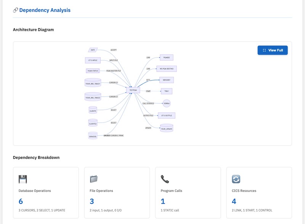Open the View Full diagram view
The height and width of the screenshot is (224, 305).
(271, 50)
